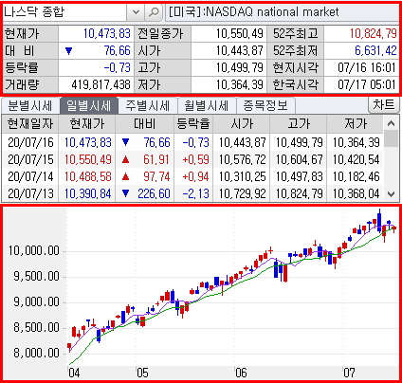Switch to the 분별시세 tab
This screenshot has height=383, width=402.
point(30,105)
